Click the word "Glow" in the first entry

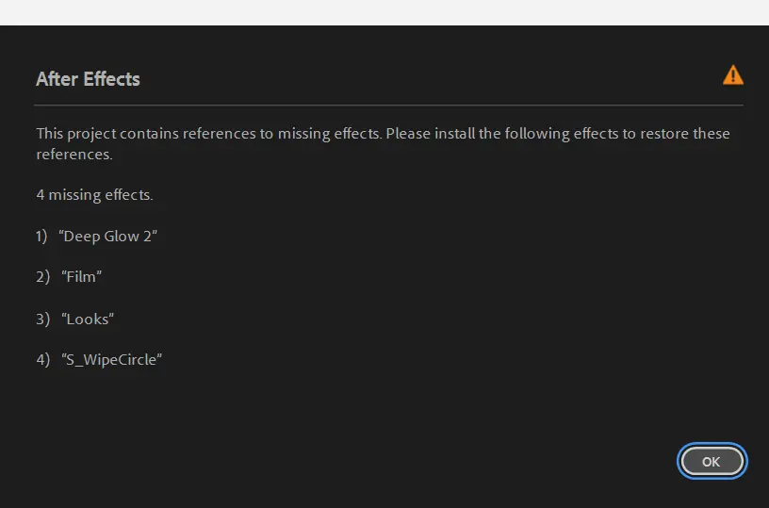pos(120,237)
